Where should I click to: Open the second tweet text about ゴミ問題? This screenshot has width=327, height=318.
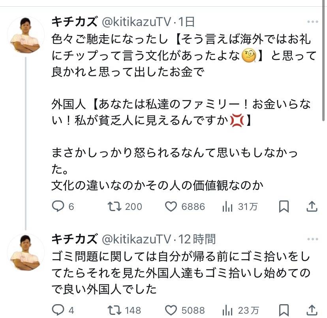pyautogui.click(x=178, y=272)
